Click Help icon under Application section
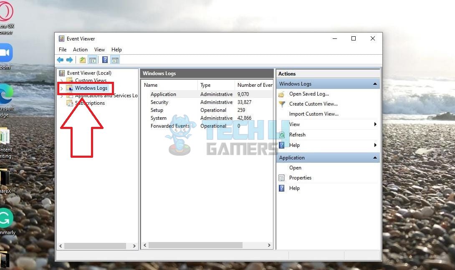This screenshot has height=270, width=455. point(281,188)
